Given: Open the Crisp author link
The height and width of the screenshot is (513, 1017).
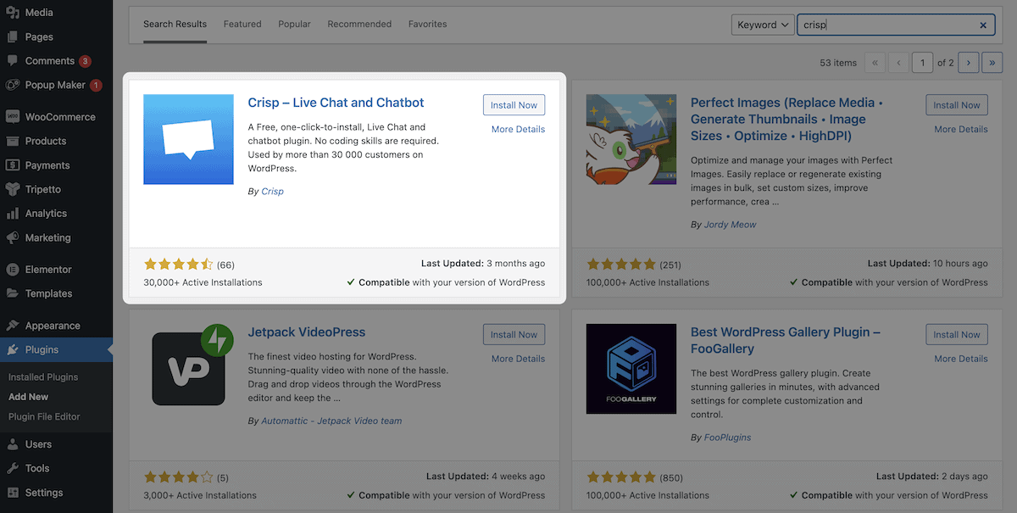Looking at the screenshot, I should click(272, 192).
